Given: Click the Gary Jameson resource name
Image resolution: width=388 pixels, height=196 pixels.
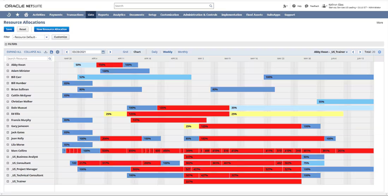Looking at the screenshot, I should point(20,126).
